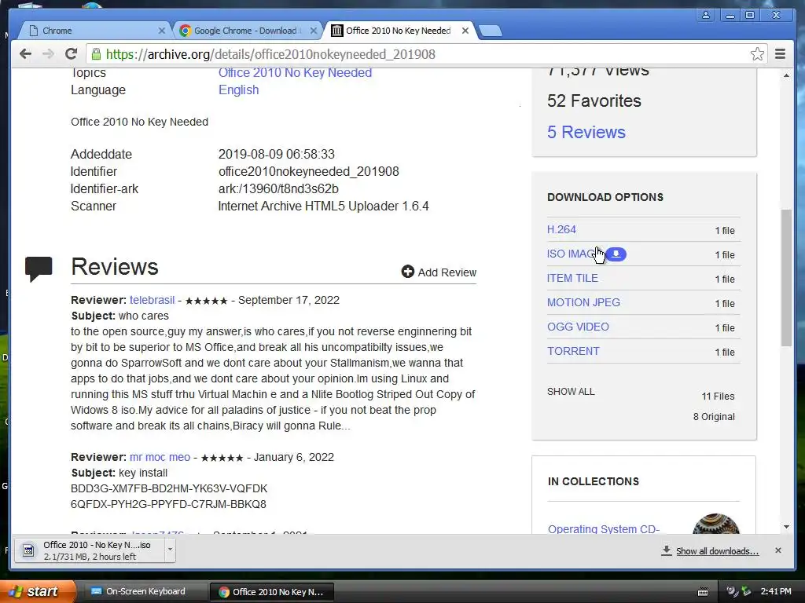Switch to the Chrome tab
805x603 pixels.
(x=95, y=31)
